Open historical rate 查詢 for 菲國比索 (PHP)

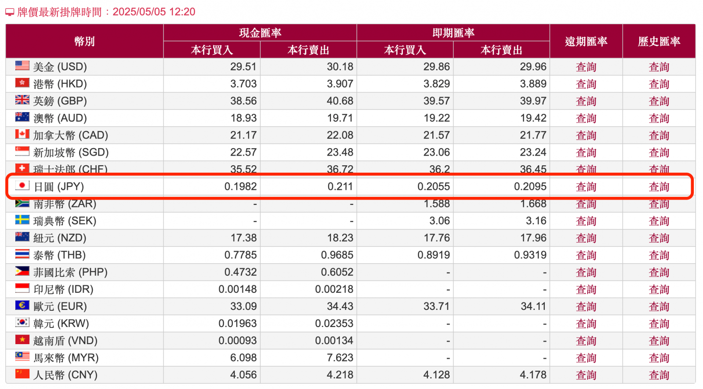coord(659,272)
